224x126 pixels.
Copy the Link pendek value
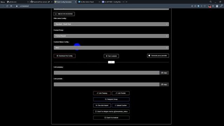pyautogui.click(x=164, y=84)
